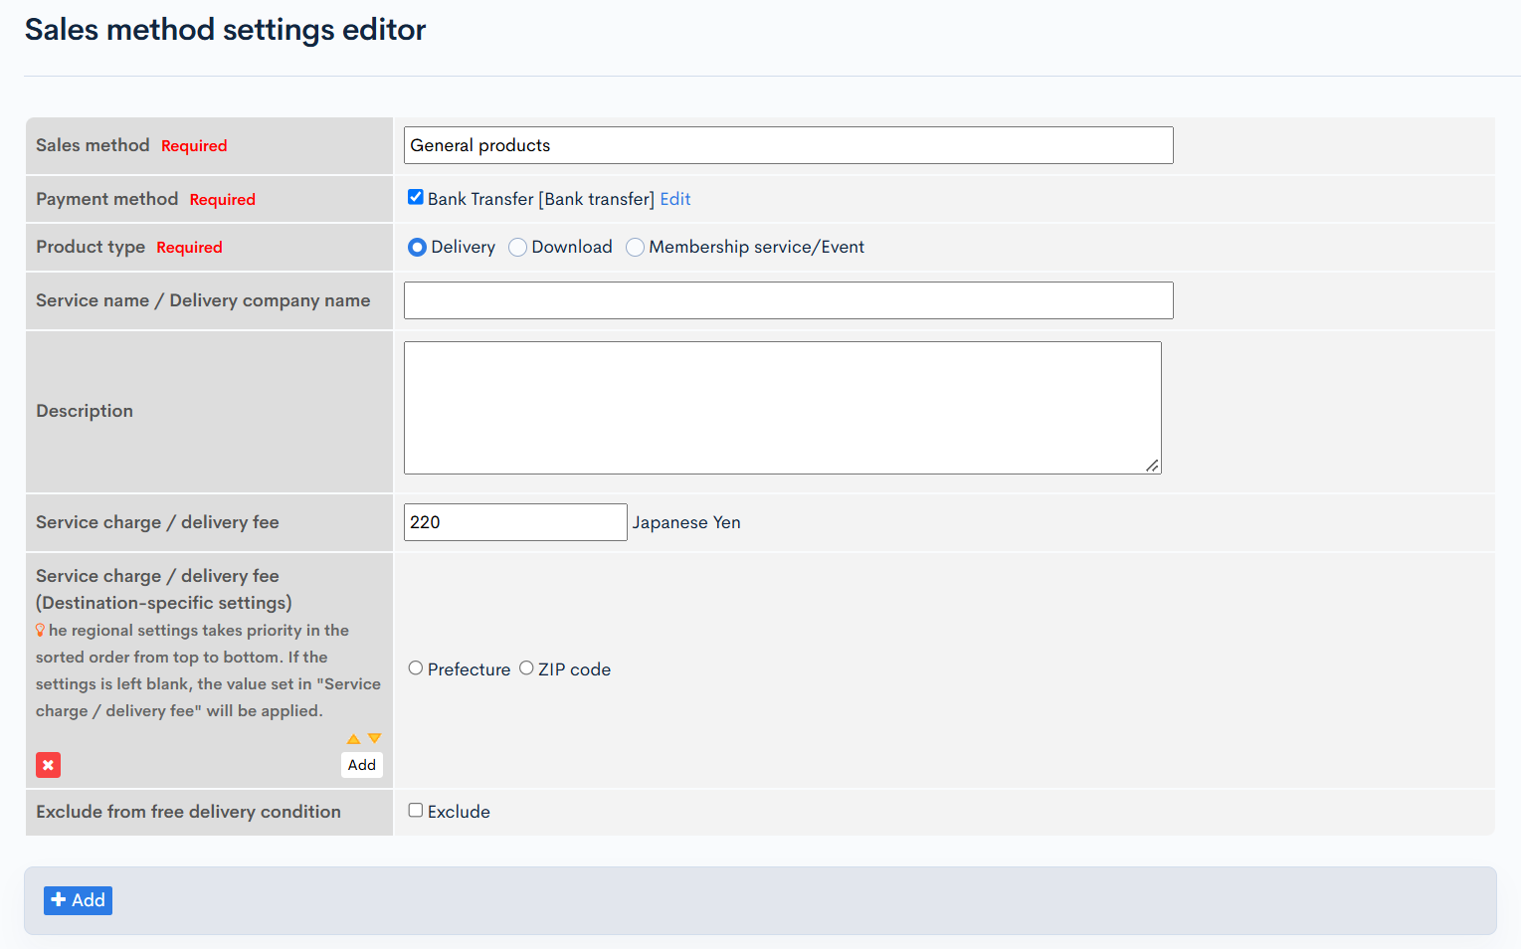This screenshot has width=1521, height=949.
Task: Click the description textarea resize handle
Action: coord(1152,465)
